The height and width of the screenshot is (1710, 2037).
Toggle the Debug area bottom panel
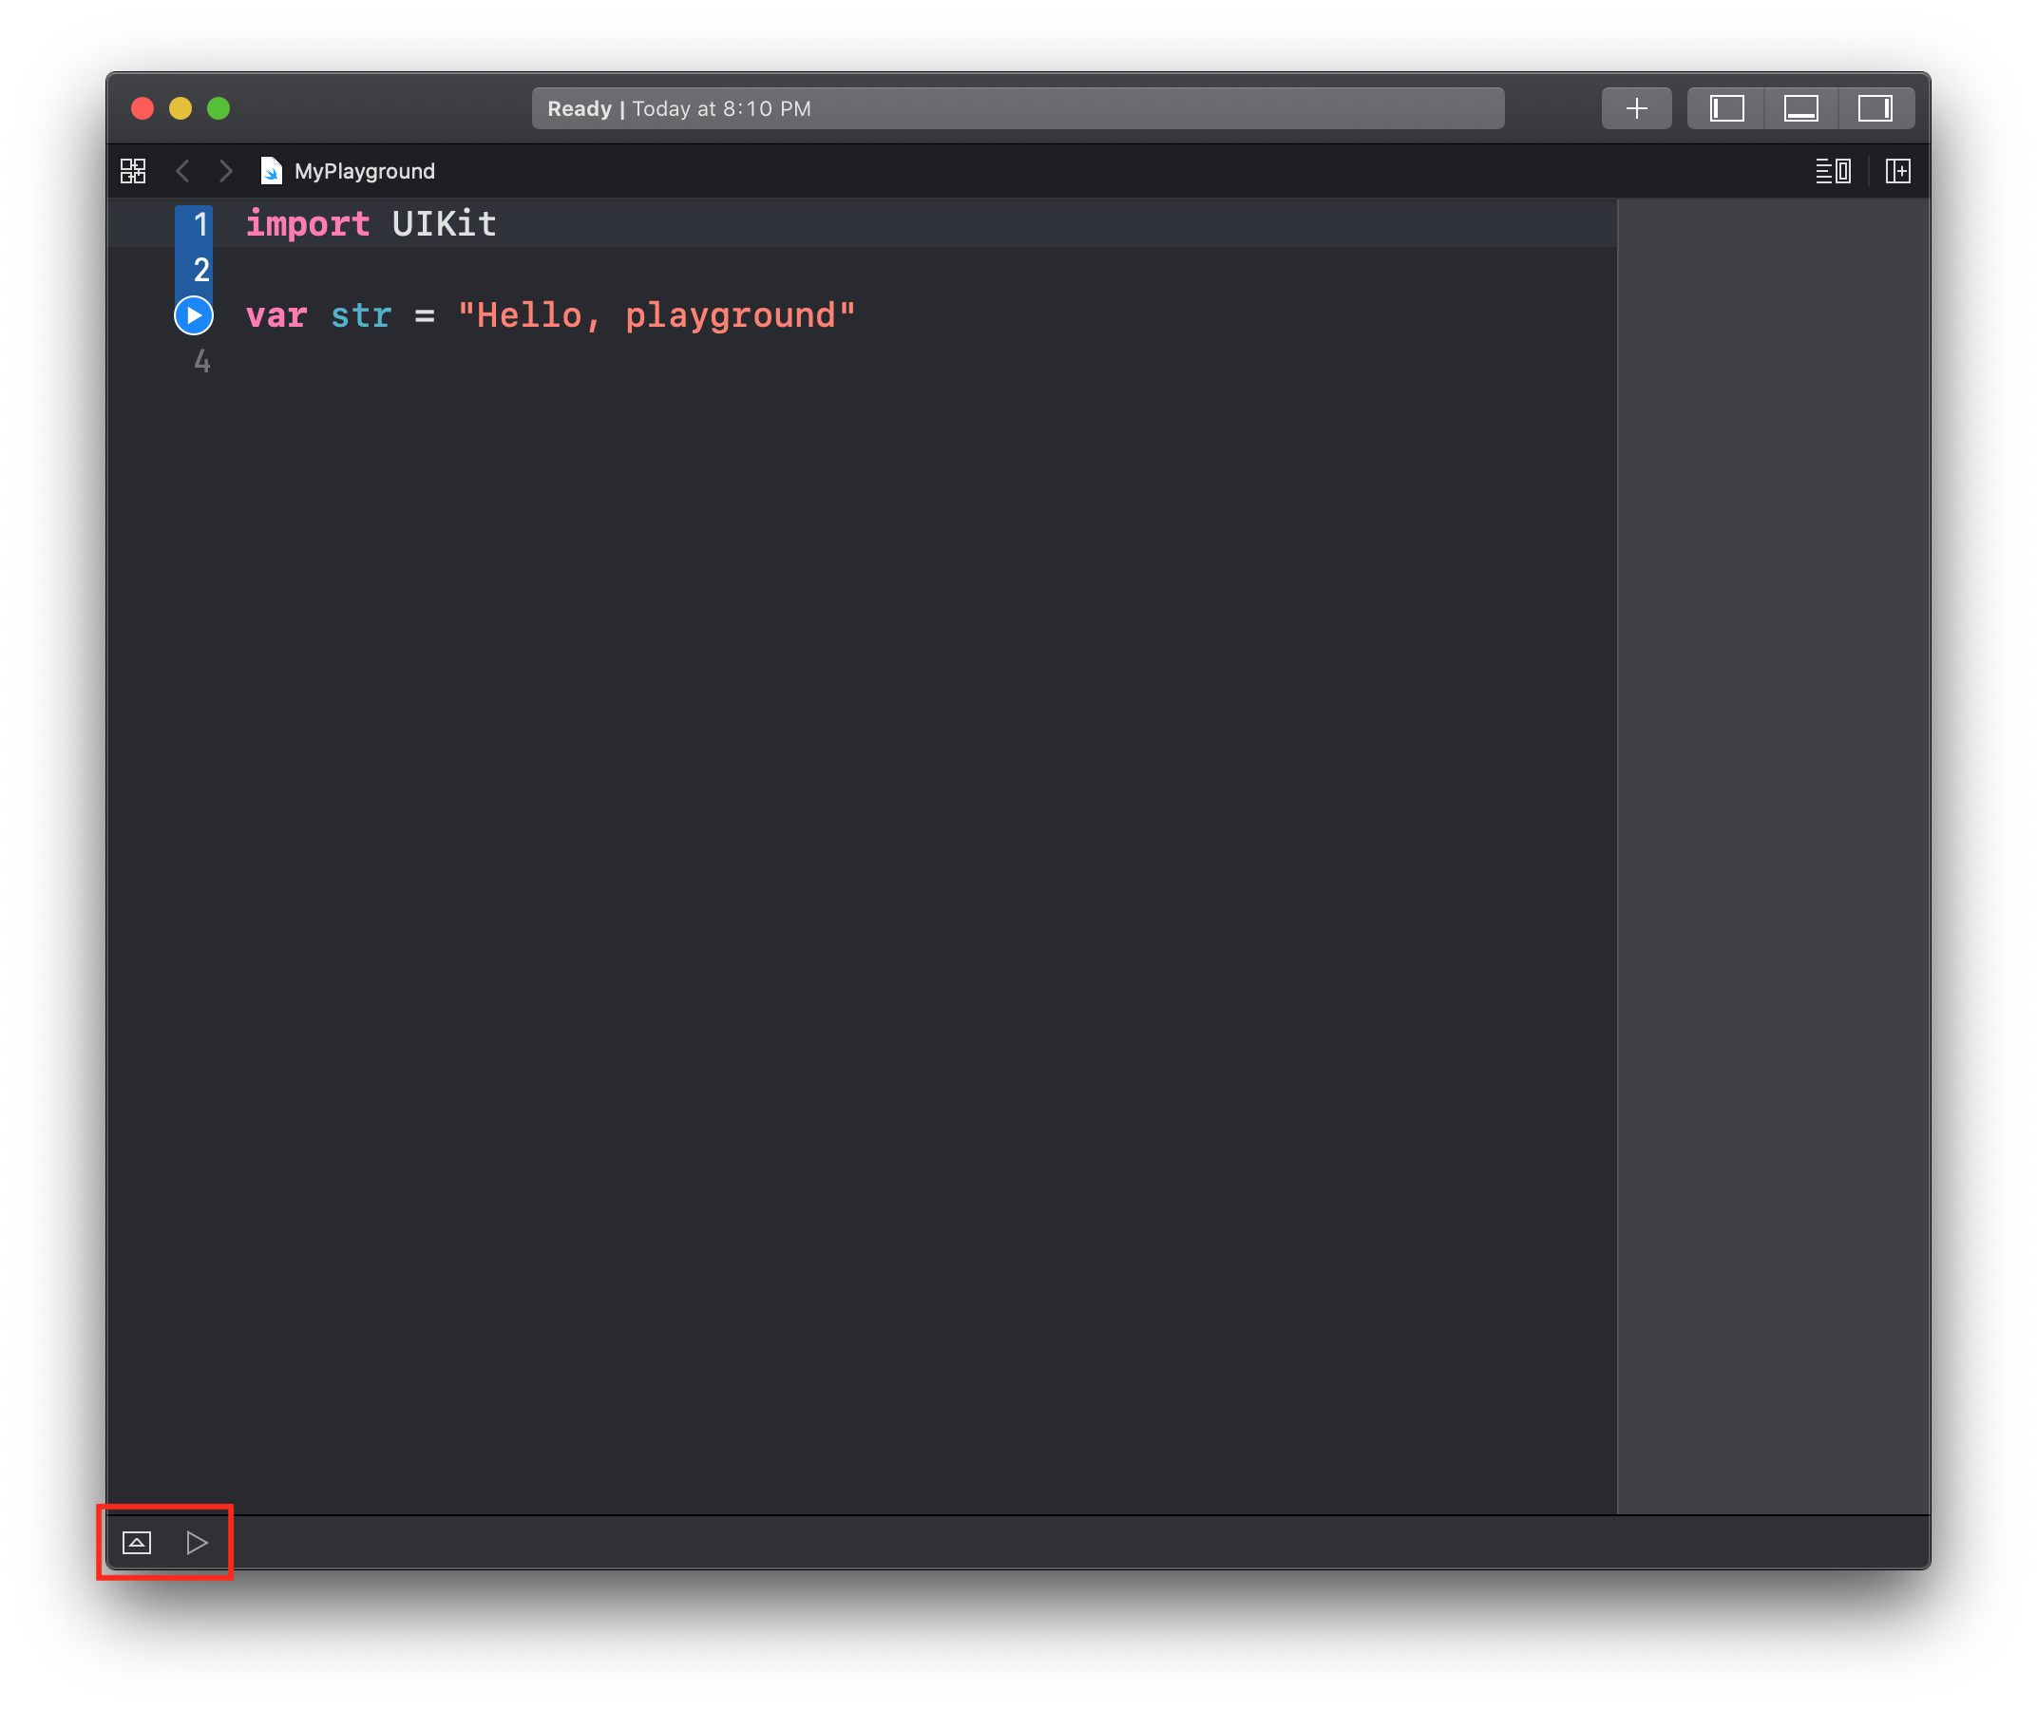coord(1800,108)
